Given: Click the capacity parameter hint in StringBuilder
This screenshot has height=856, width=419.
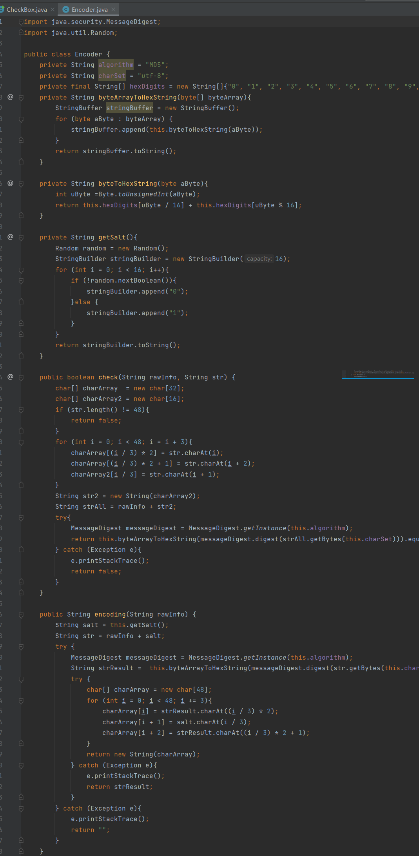Looking at the screenshot, I should (x=259, y=259).
